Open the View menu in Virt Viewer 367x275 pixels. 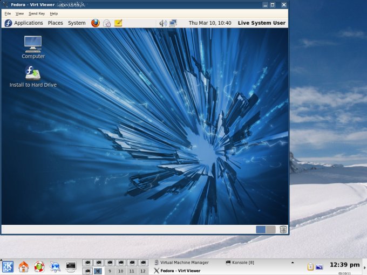tap(19, 13)
